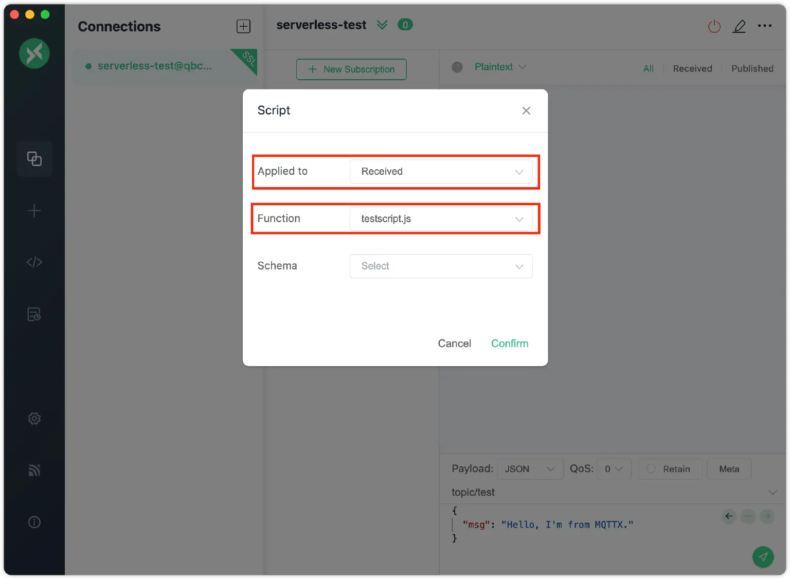Open the Connections page icon in sidebar
Screen dimensions: 790x579
click(x=34, y=159)
